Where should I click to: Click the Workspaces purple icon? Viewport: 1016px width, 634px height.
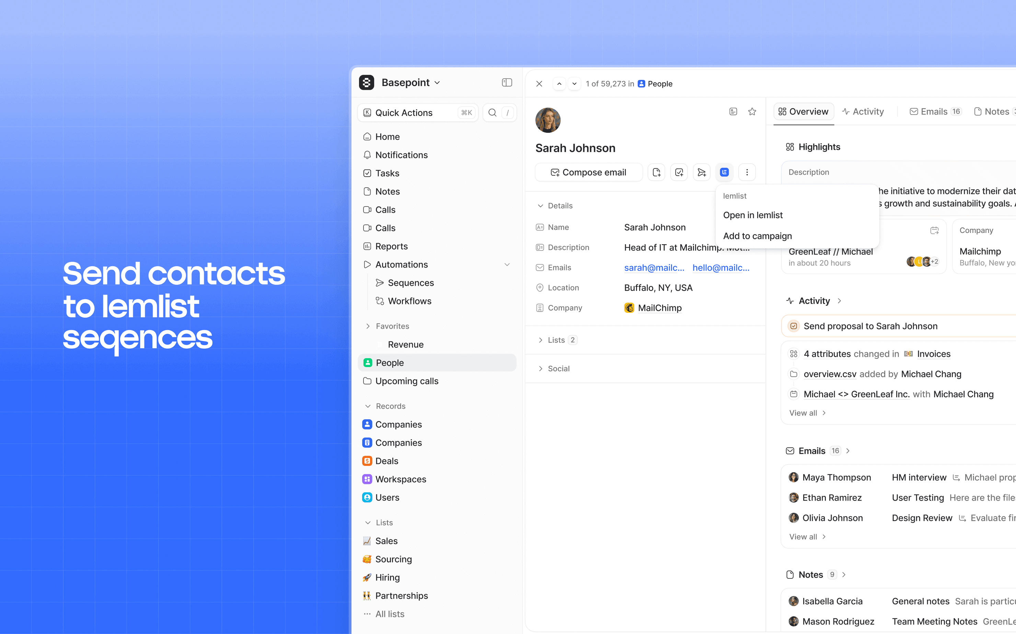point(367,479)
